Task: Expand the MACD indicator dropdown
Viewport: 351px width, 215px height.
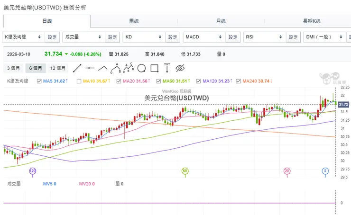Action: point(204,37)
